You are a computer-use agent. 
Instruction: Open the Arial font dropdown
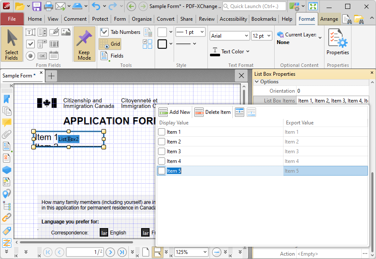(x=230, y=36)
